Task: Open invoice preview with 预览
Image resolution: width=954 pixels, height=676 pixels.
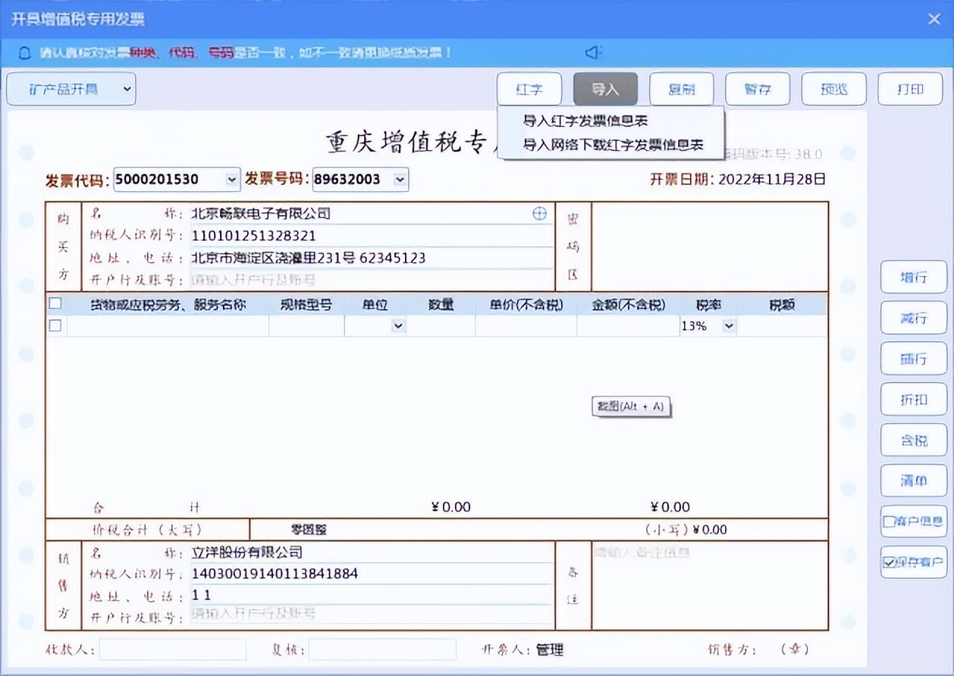Action: coord(833,89)
